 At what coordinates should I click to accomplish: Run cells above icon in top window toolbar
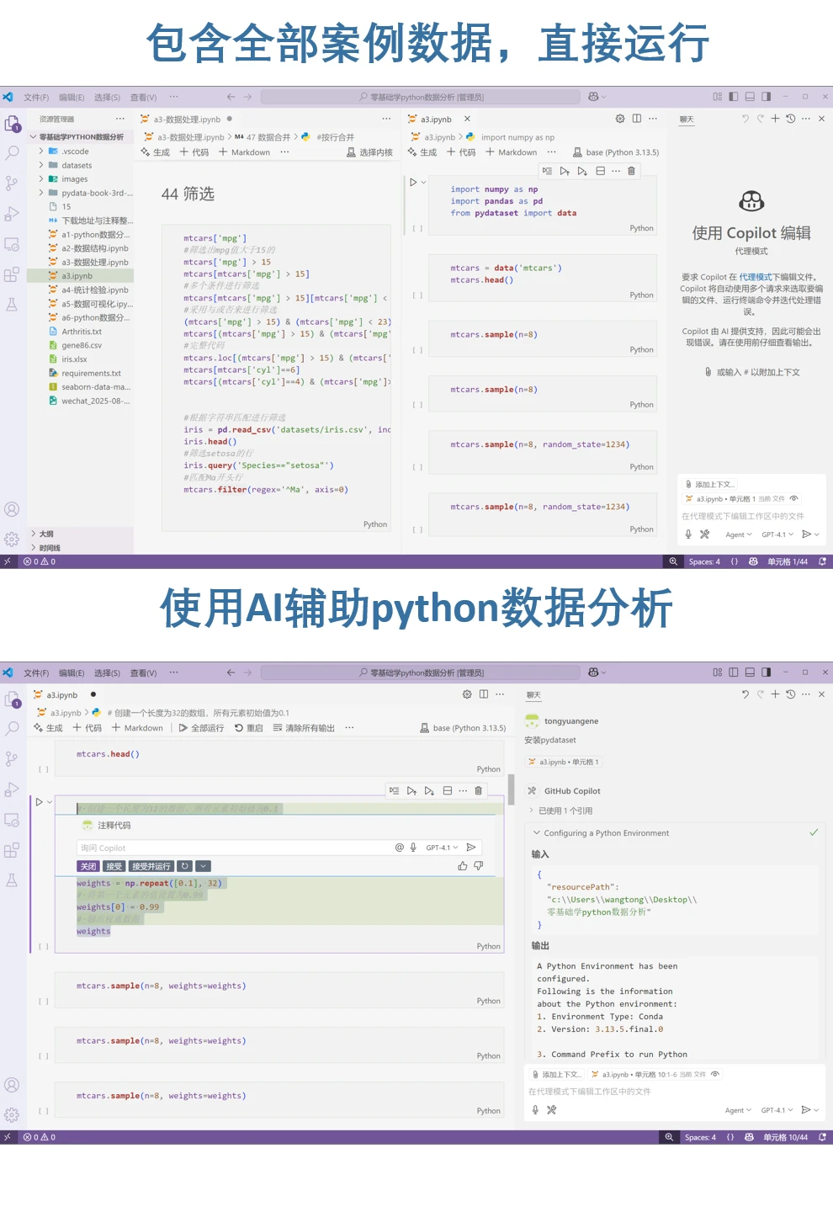(565, 171)
